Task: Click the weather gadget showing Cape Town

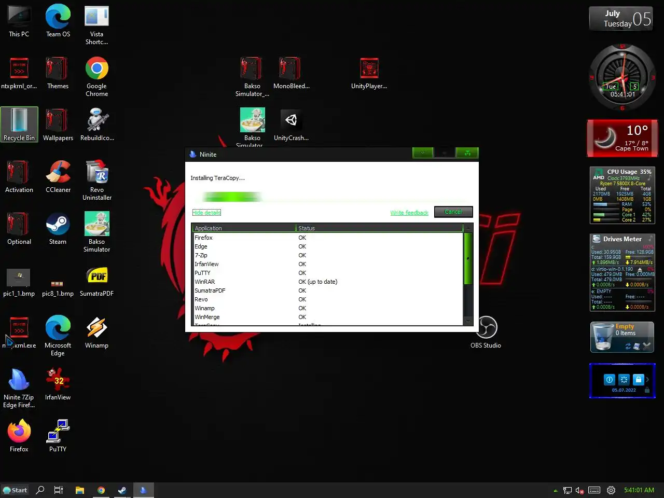Action: 622,138
